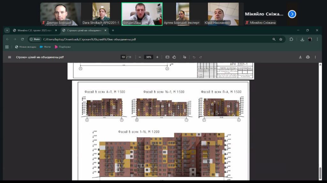This screenshot has width=327, height=183.
Task: Zoom out the PDF with the minus button
Action: point(140,57)
